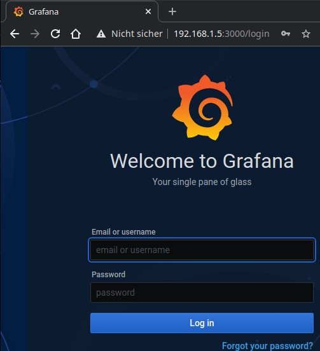Click the Grafana favicon in the tab
Image resolution: width=320 pixels, height=351 pixels.
(18, 11)
